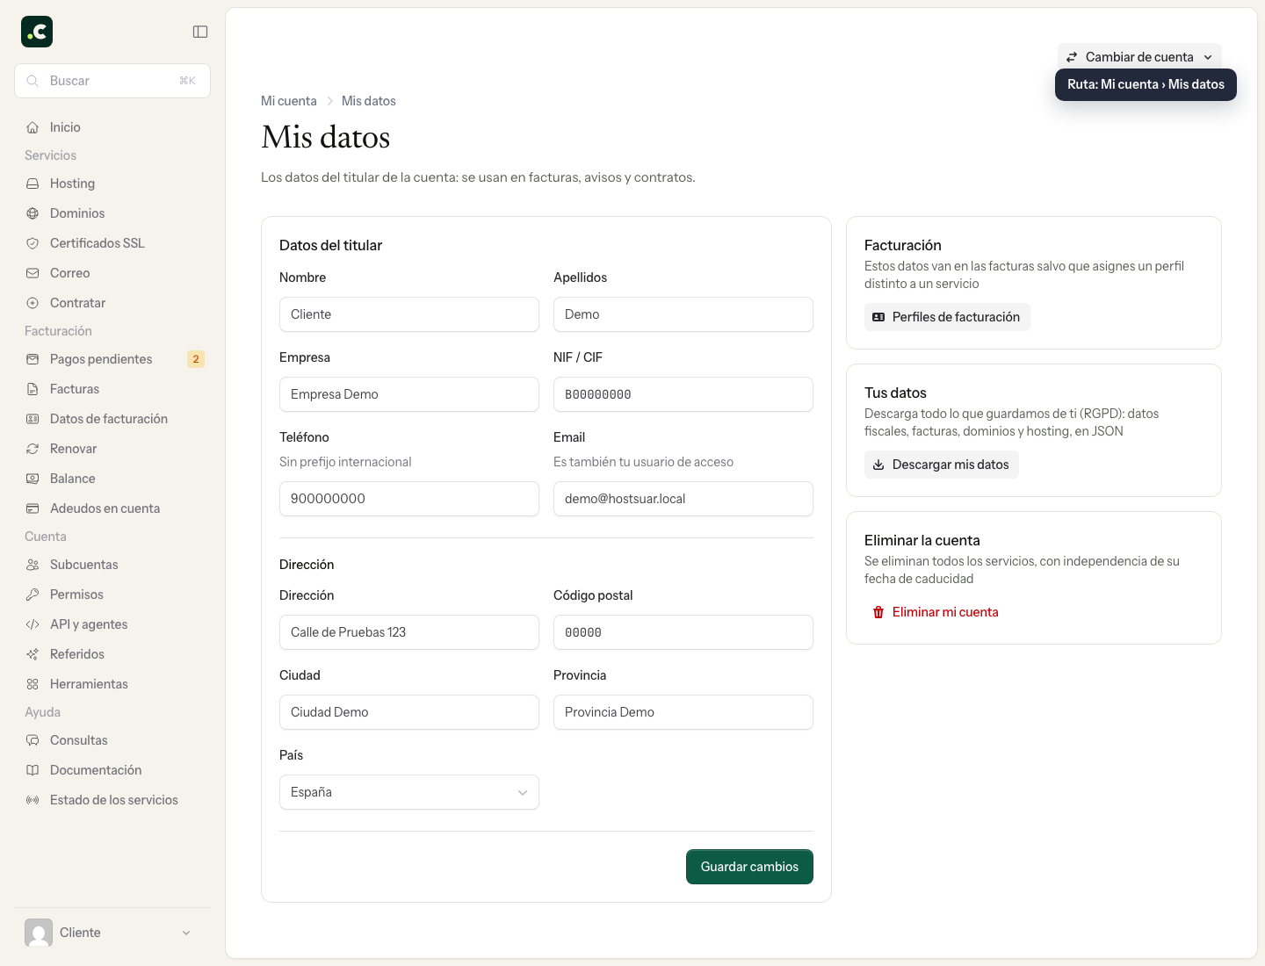The height and width of the screenshot is (966, 1265).
Task: Click the Teléfono field with 900000000
Action: [x=409, y=499]
